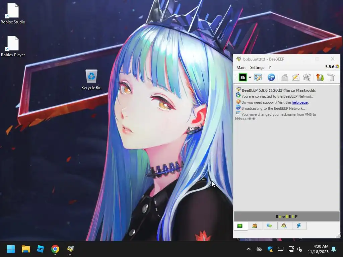Select the Roblox Player desktop shortcut

[13, 46]
